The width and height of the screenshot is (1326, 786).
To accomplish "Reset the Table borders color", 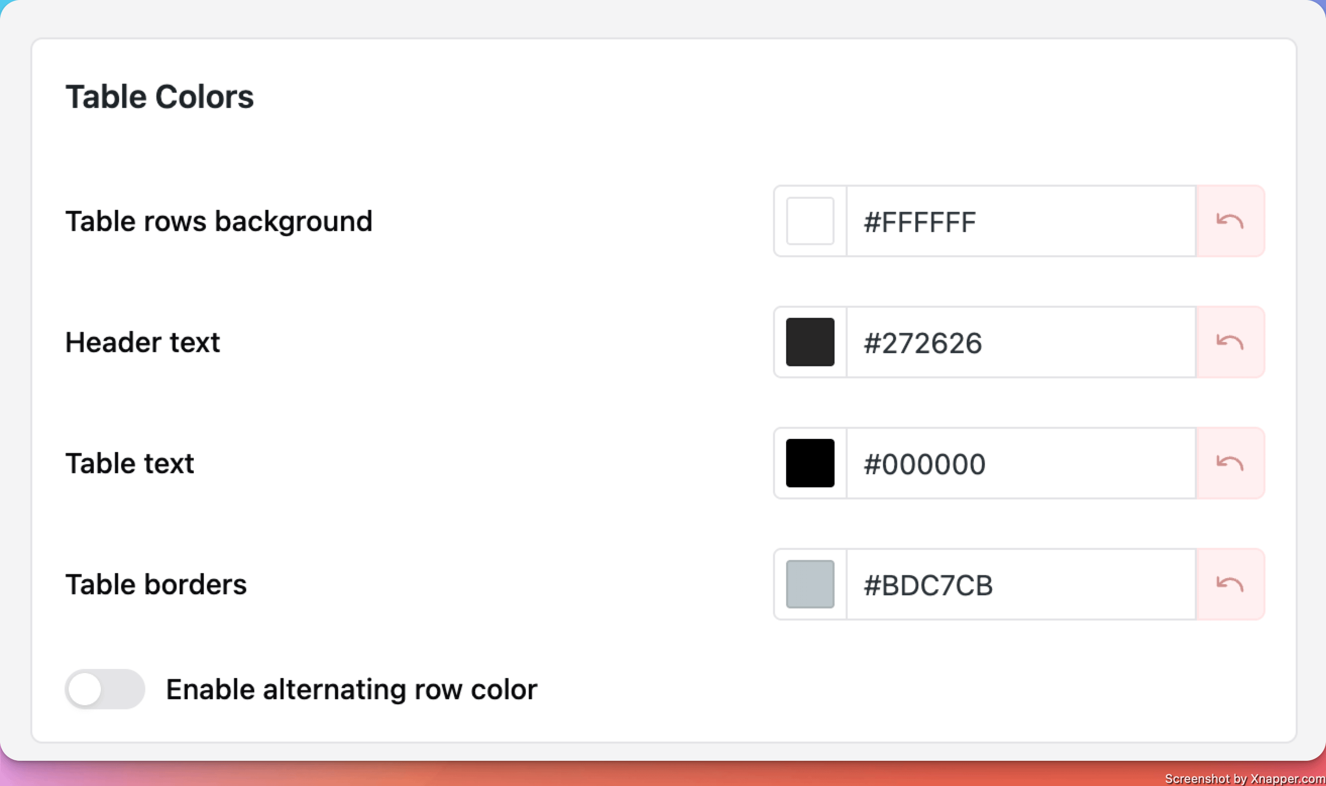I will point(1230,584).
